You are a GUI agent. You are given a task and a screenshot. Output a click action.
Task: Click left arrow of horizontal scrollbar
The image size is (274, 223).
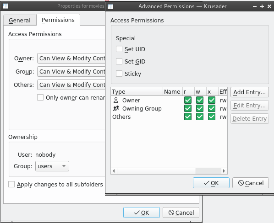point(114,171)
